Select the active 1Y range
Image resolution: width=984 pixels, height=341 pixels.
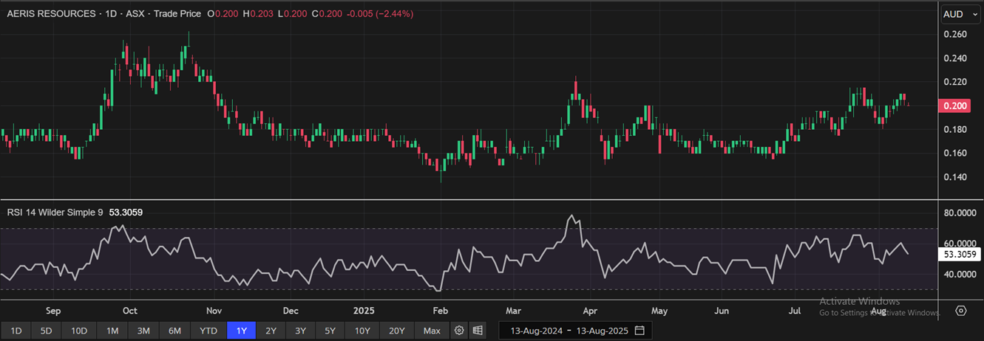(241, 330)
